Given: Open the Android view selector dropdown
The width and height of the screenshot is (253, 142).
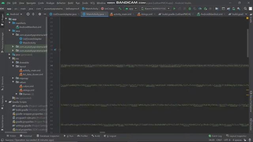Looking at the screenshot, I should pyautogui.click(x=14, y=14).
